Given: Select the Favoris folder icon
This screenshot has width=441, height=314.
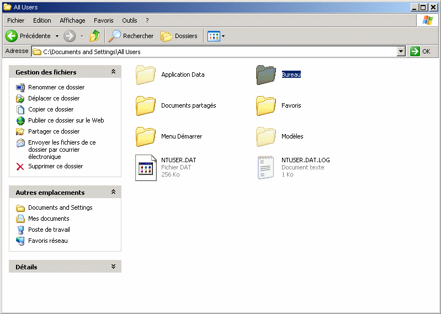Looking at the screenshot, I should point(266,106).
